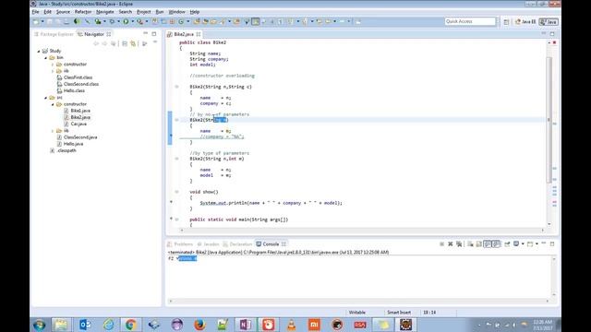591x332 pixels.
Task: Click the Toggle Mark Occurrences toolbar icon
Action: tap(256, 22)
